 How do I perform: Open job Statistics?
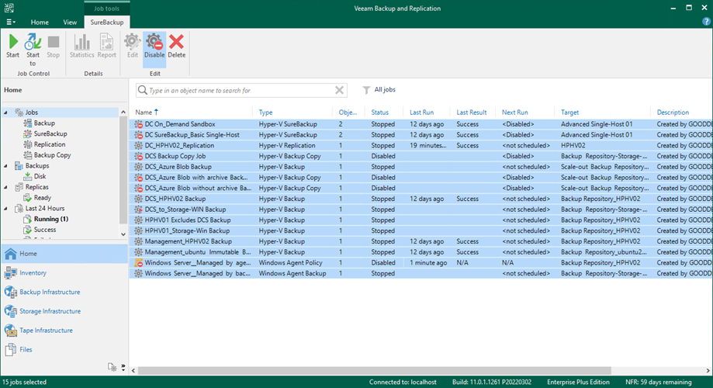pyautogui.click(x=81, y=47)
